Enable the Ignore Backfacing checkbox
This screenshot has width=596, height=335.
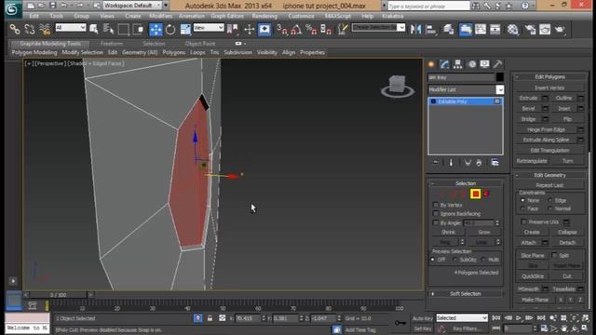436,213
